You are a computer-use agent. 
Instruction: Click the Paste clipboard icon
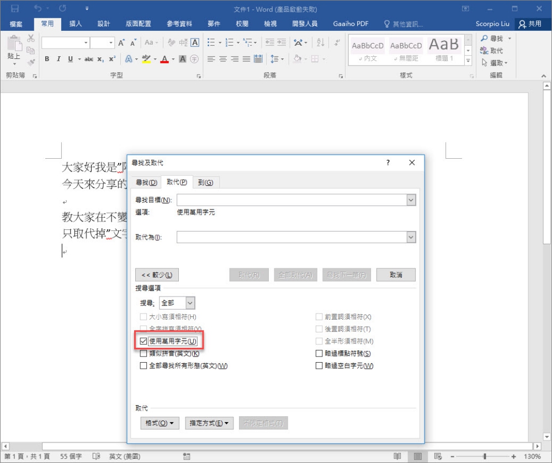tap(14, 44)
